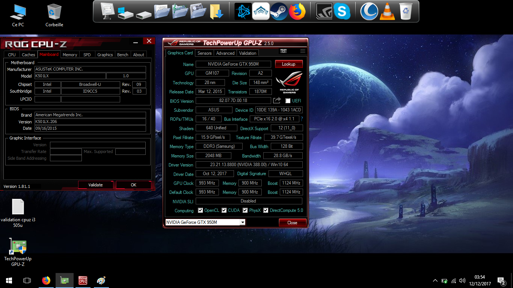
Task: Expand the GPU selection dropdown
Action: coord(243,222)
